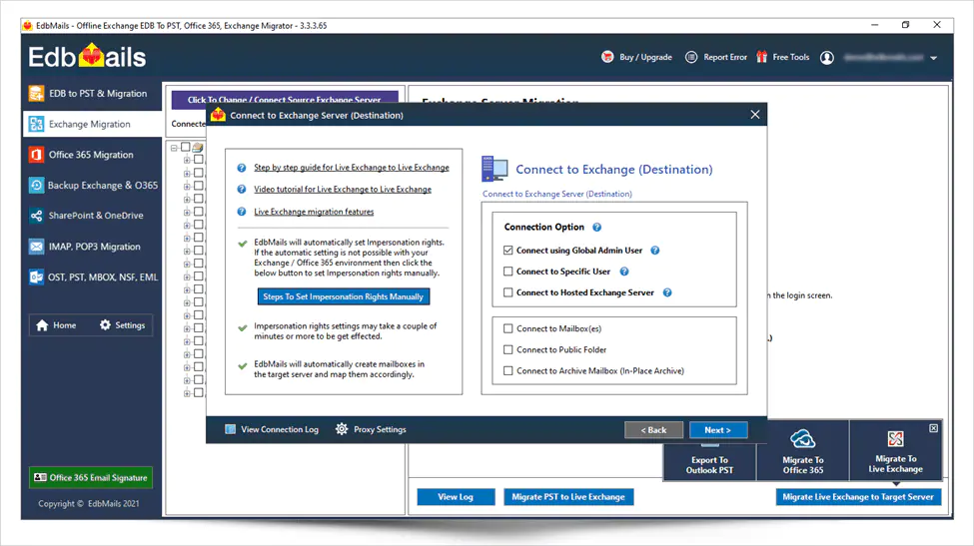Click help icon beside Connection Option heading
Screen dimensions: 974x546
(x=597, y=228)
